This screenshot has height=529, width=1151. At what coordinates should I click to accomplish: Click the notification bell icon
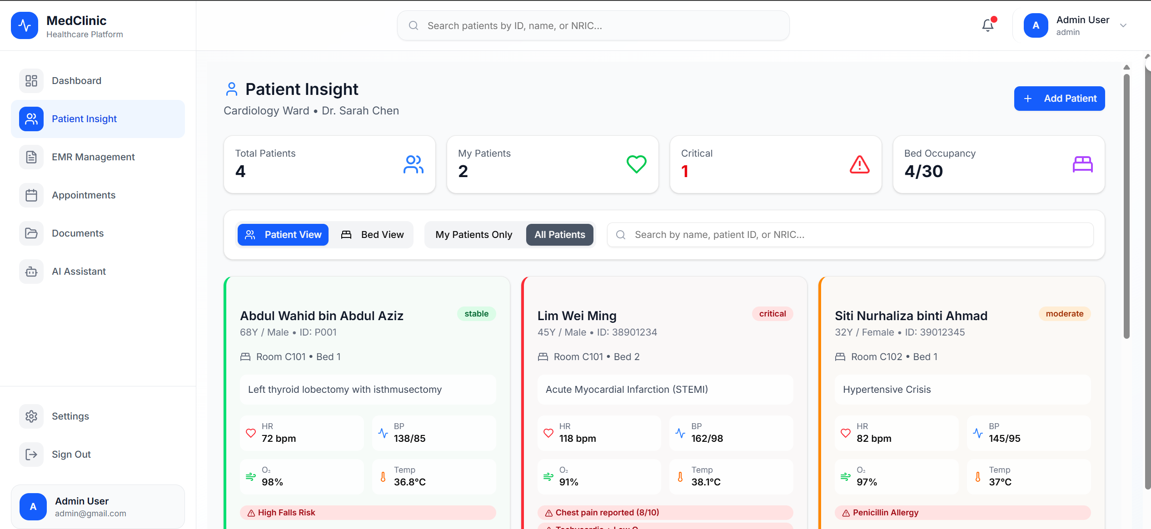pos(987,25)
